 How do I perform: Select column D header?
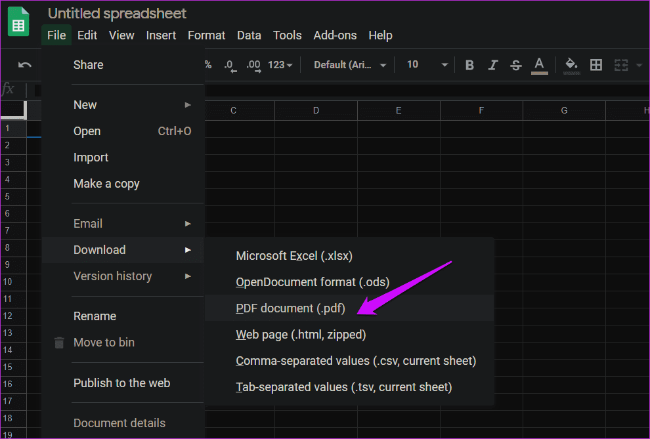click(x=316, y=111)
